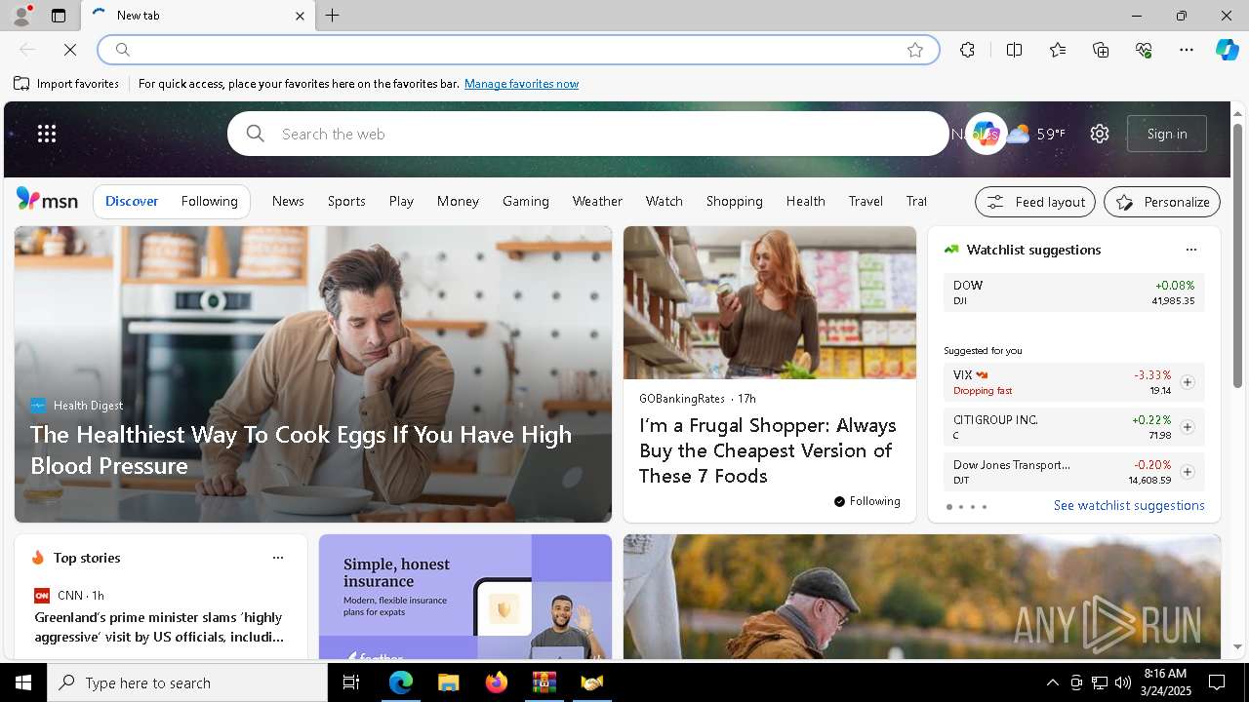Image resolution: width=1249 pixels, height=702 pixels.
Task: Open the Travel menu item
Action: point(866,201)
